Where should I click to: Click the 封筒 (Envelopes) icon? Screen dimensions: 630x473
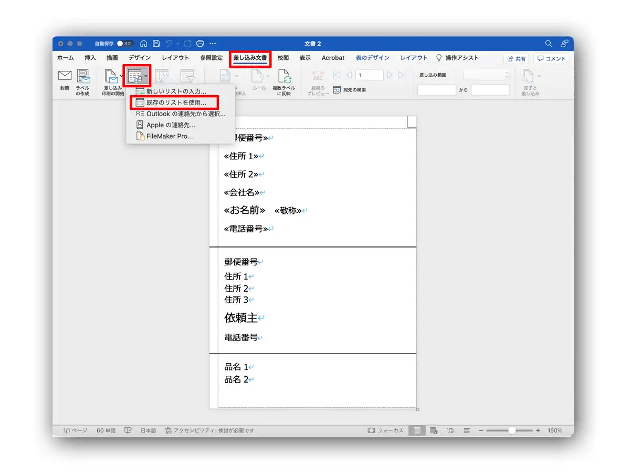click(x=65, y=77)
